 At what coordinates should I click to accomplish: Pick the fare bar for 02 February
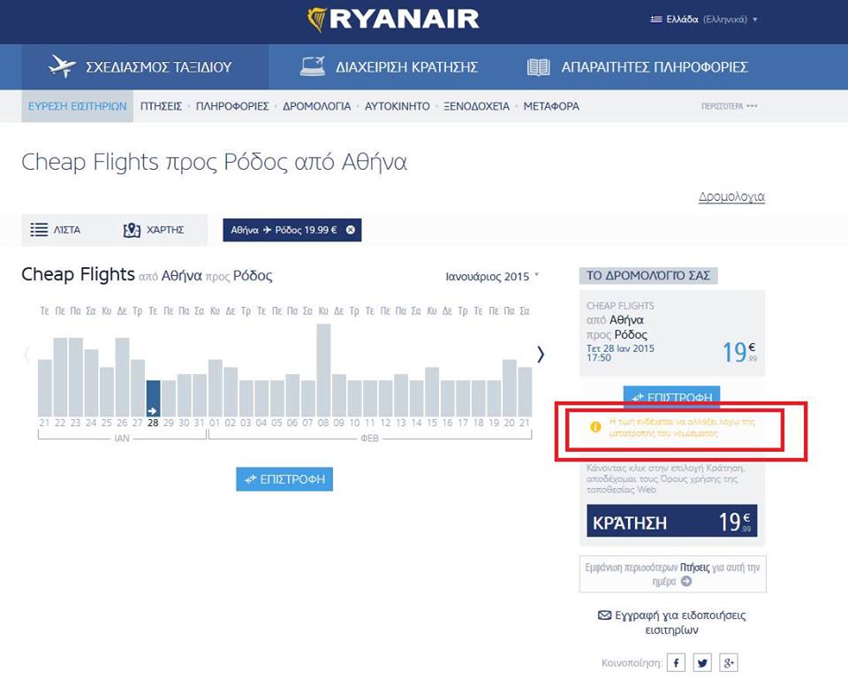[x=231, y=392]
